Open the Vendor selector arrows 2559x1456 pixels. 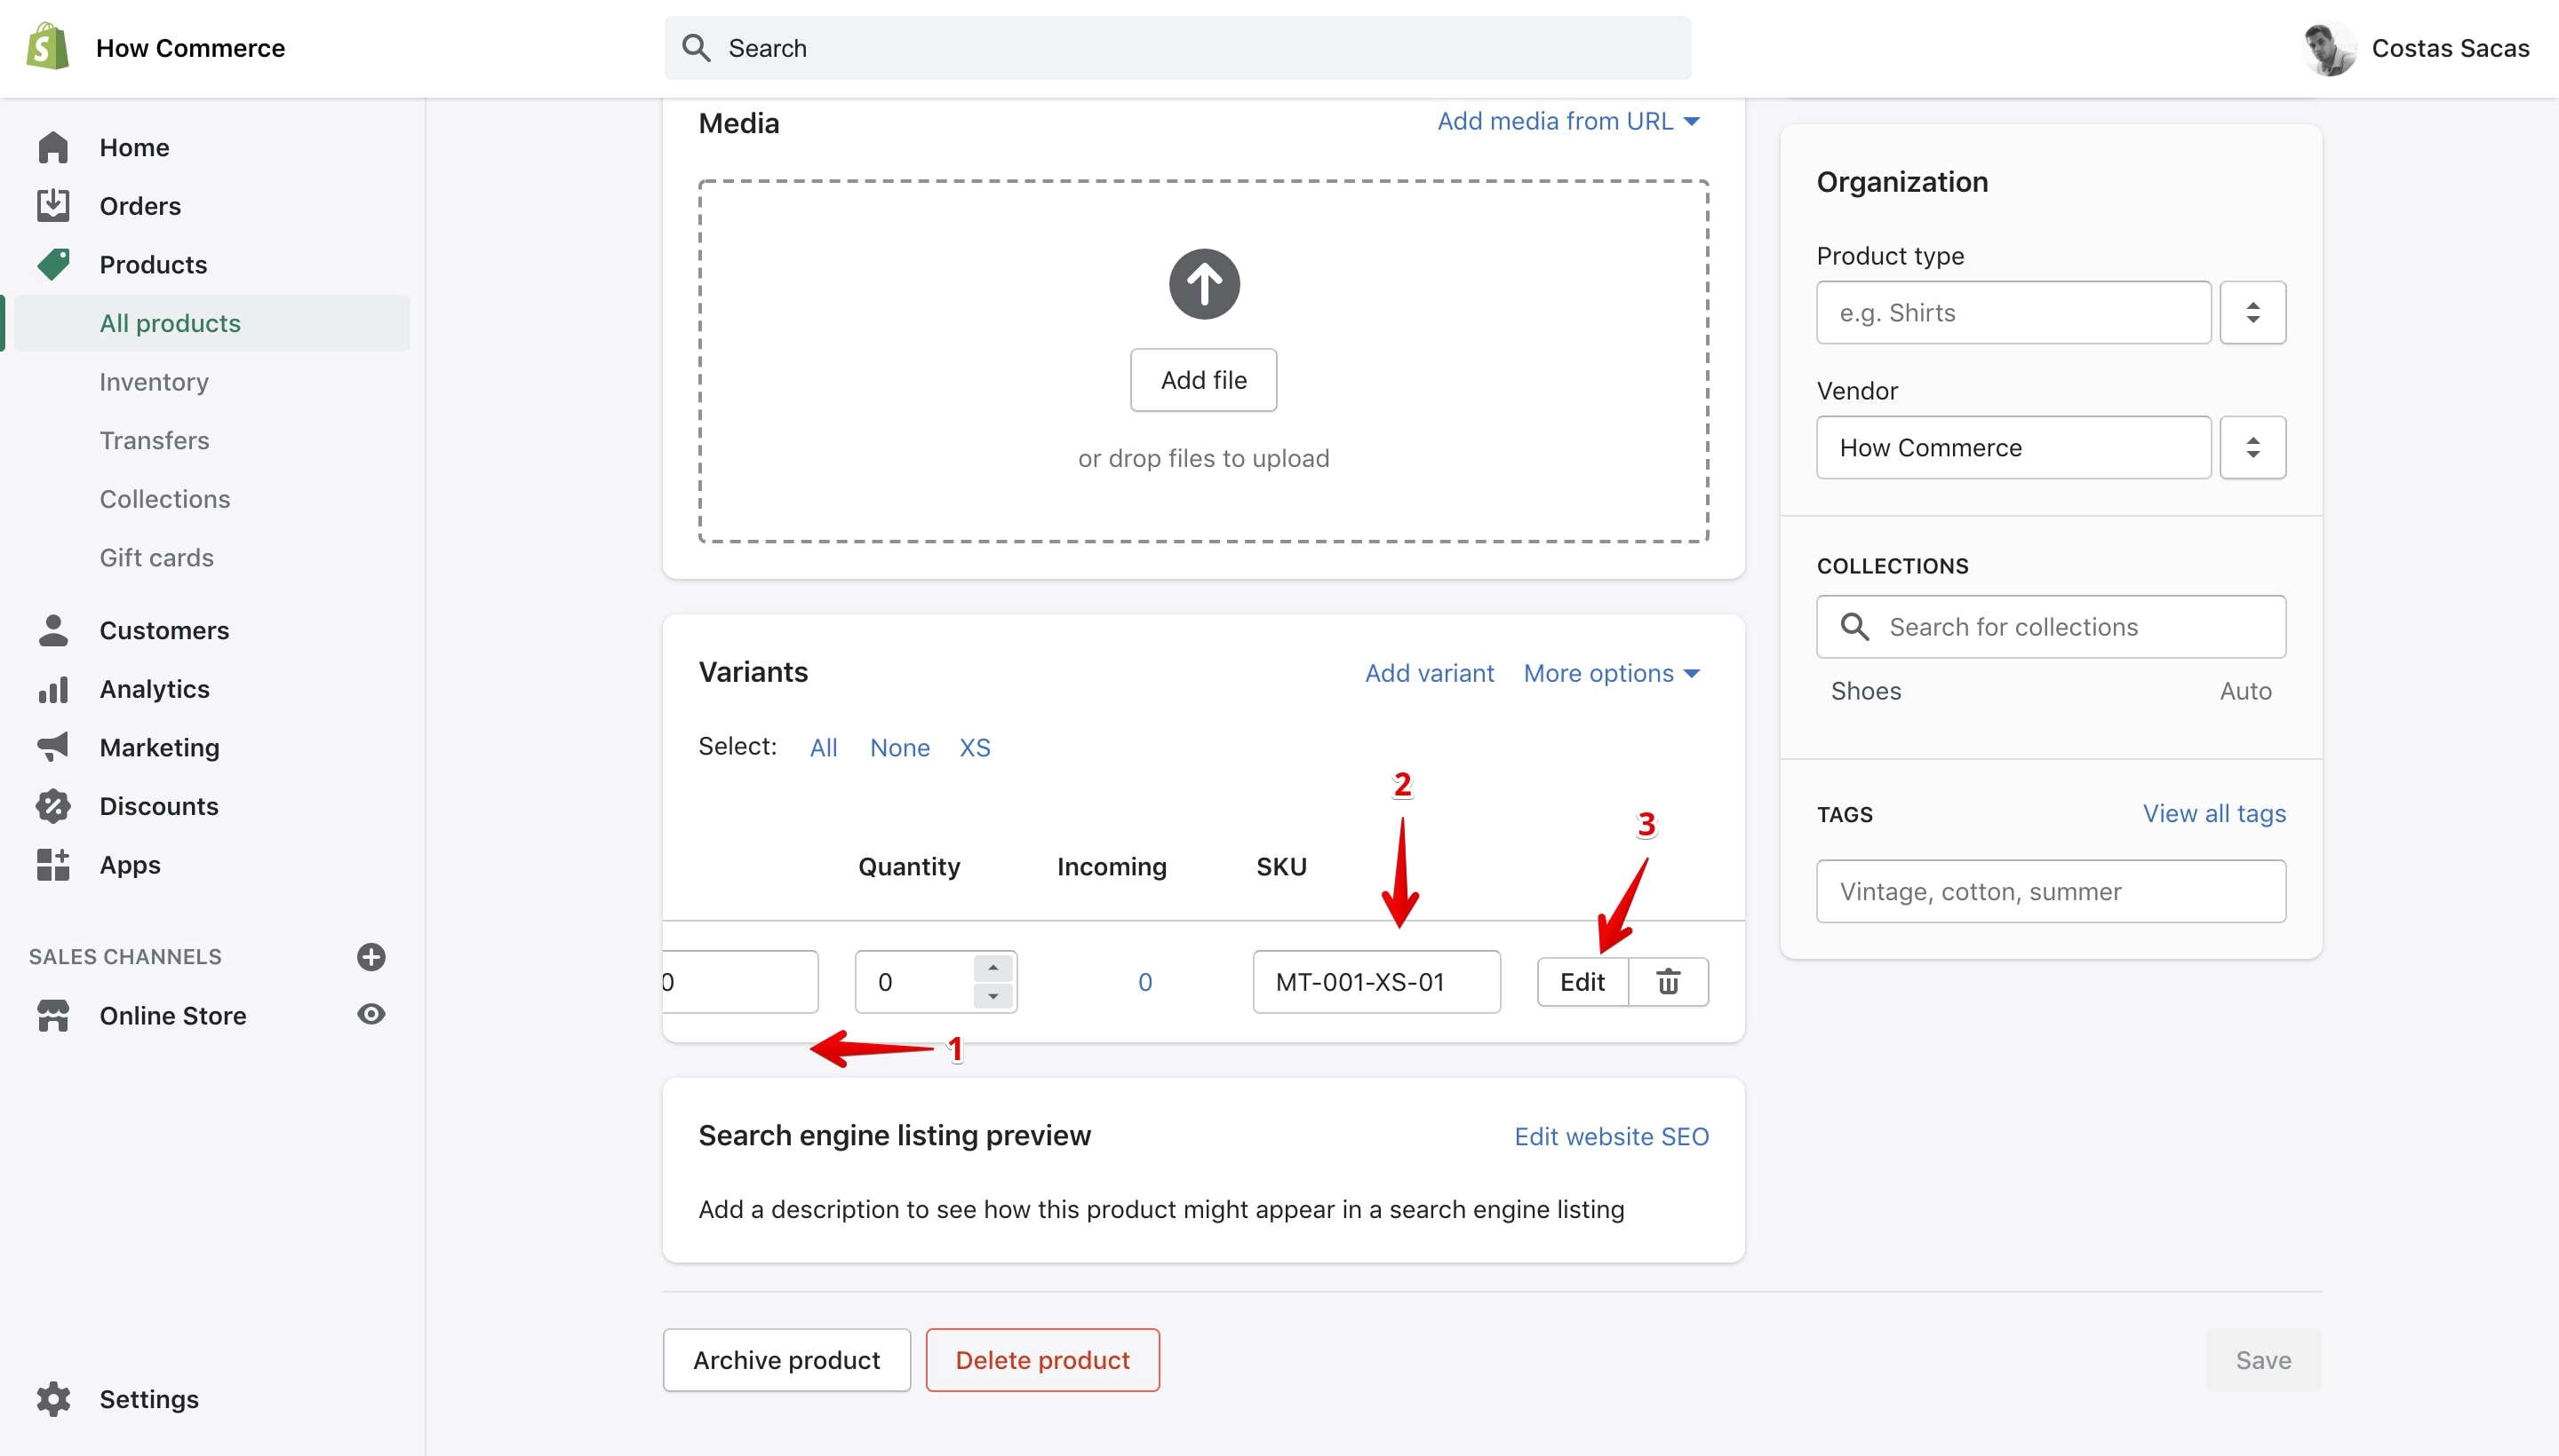2252,447
